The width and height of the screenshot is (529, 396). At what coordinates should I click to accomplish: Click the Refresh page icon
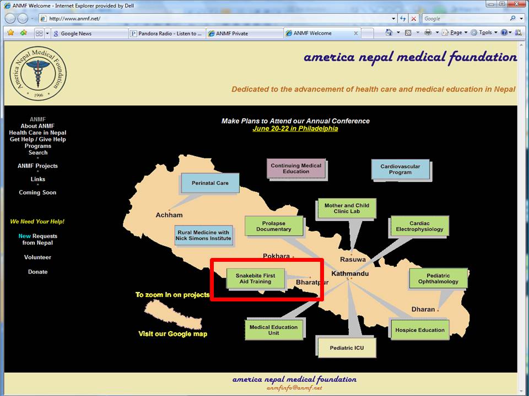(x=402, y=18)
